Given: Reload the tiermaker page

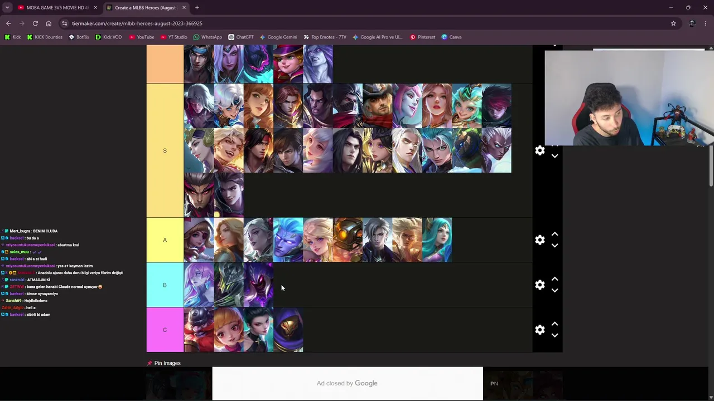Looking at the screenshot, I should (35, 23).
